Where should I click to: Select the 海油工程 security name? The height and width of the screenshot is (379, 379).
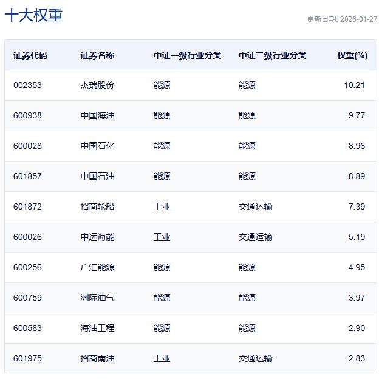coord(97,328)
